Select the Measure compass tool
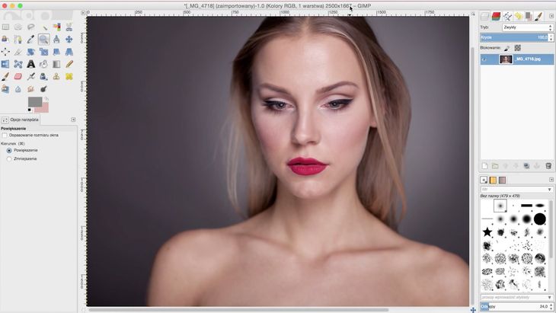Viewport: 556px width, 313px height. point(56,40)
